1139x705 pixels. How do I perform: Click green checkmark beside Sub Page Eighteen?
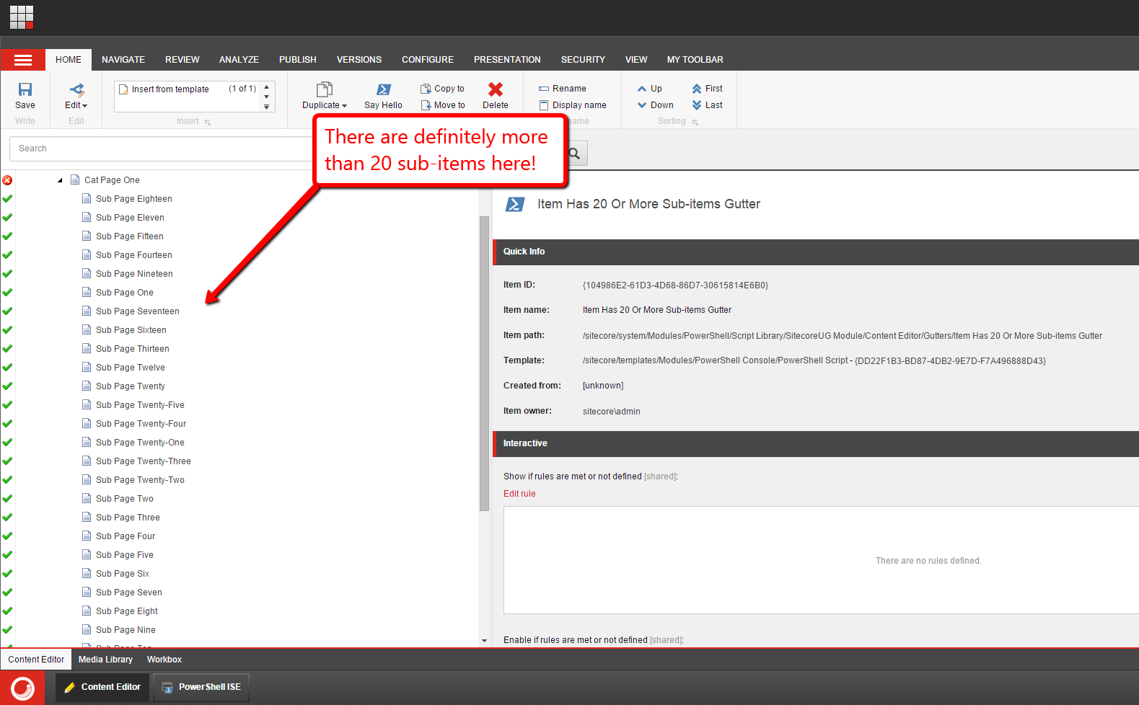[x=7, y=199]
